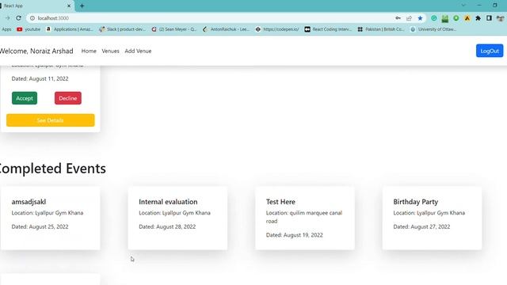Viewport: 507px width, 285px height.
Task: Select the Internal evaluation event card title
Action: 168,202
